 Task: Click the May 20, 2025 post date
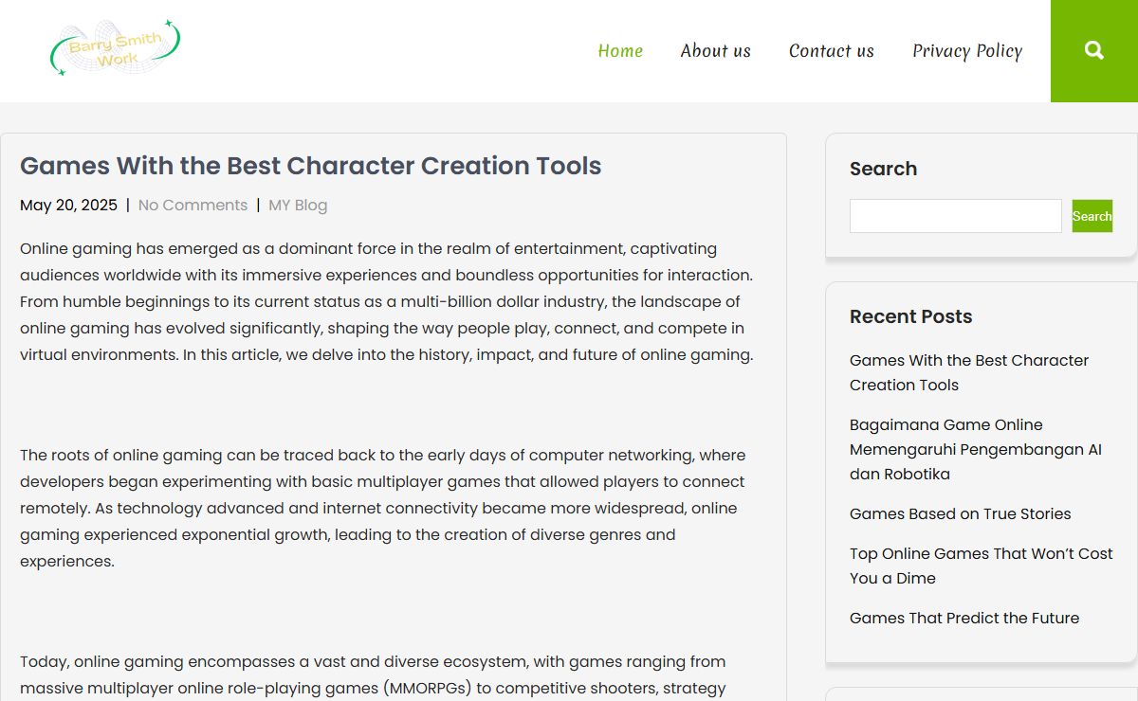pyautogui.click(x=68, y=206)
